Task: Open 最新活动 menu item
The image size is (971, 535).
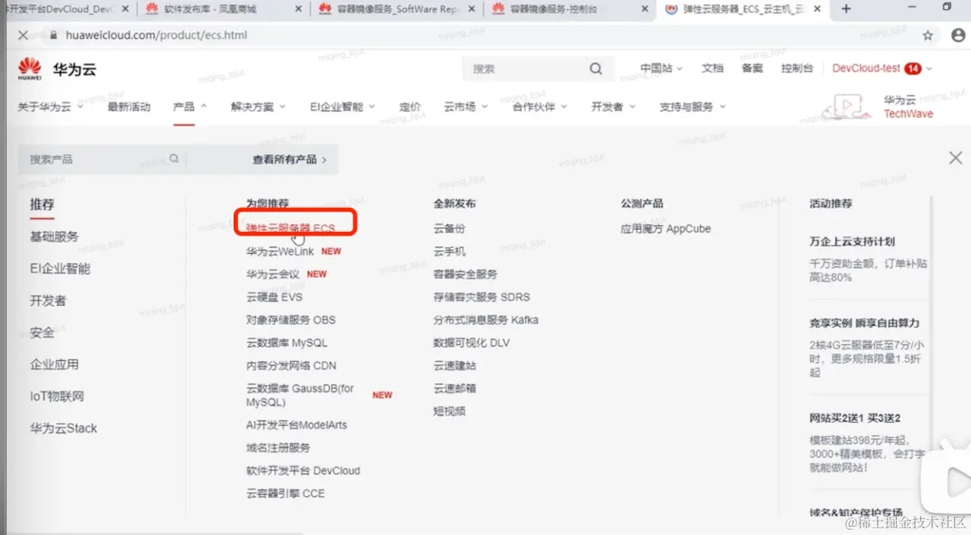Action: point(129,107)
